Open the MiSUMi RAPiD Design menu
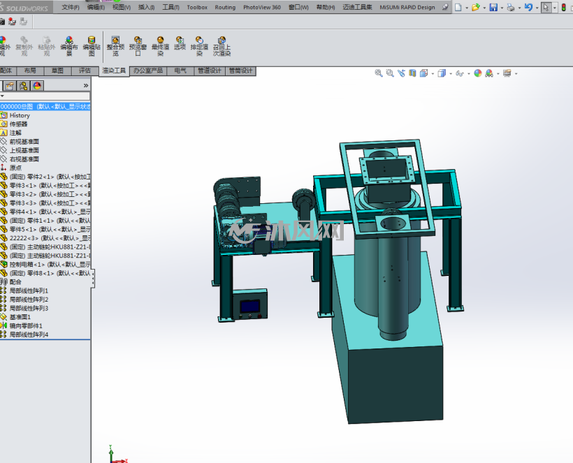 tap(407, 7)
